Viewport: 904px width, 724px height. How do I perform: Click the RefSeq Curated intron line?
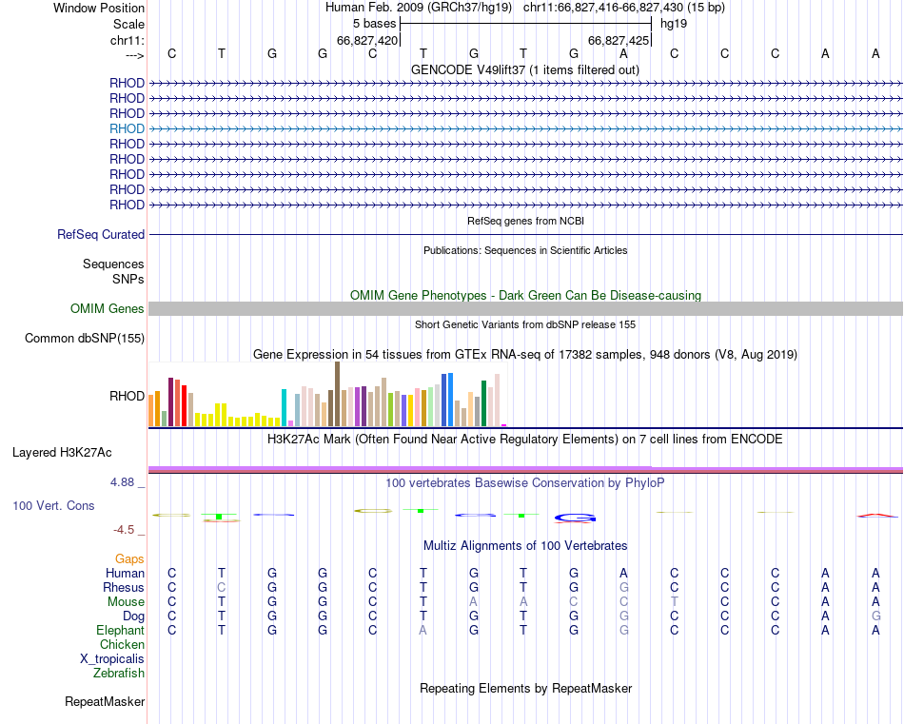[526, 235]
